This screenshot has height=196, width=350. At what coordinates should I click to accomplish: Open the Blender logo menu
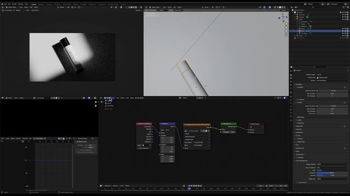pos(2,4)
